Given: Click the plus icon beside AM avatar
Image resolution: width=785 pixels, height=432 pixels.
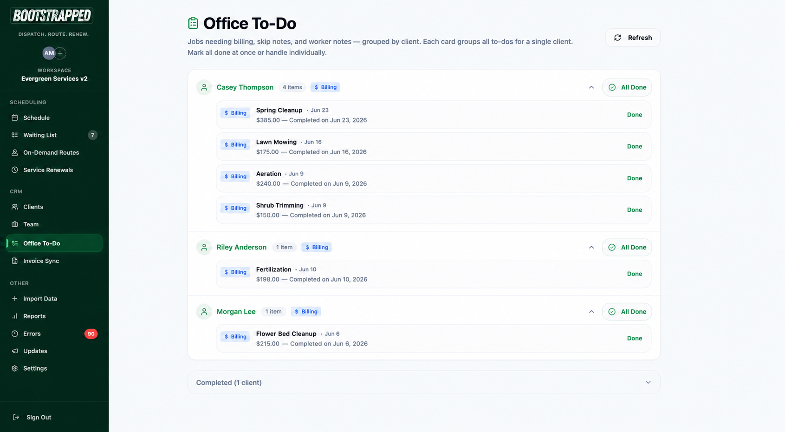Looking at the screenshot, I should (60, 53).
